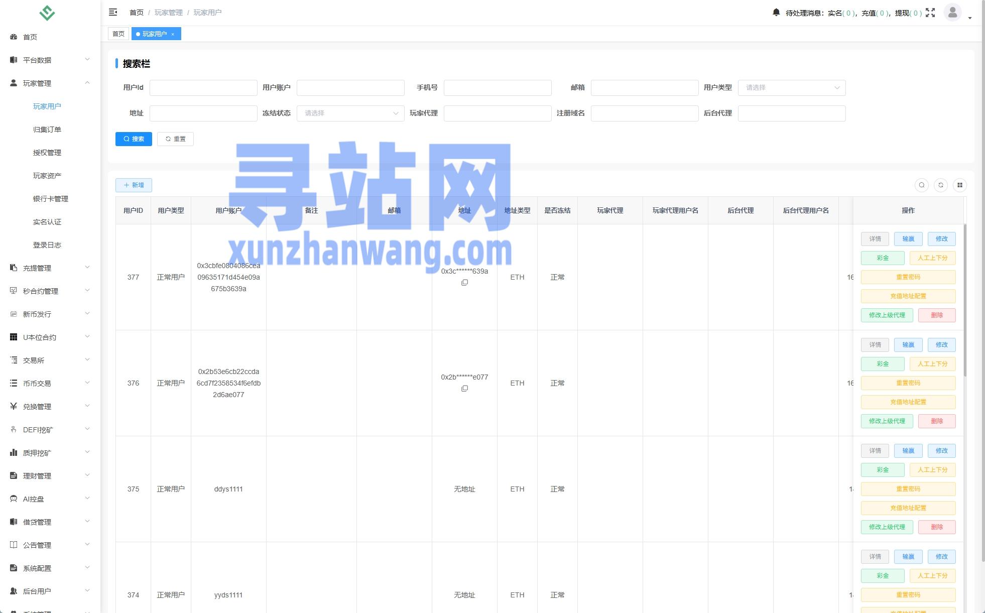Focus the 手机号 input field

pyautogui.click(x=498, y=88)
